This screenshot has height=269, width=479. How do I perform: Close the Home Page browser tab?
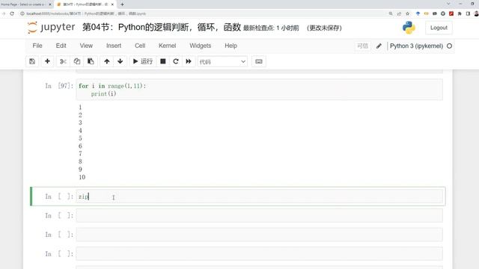50,4
